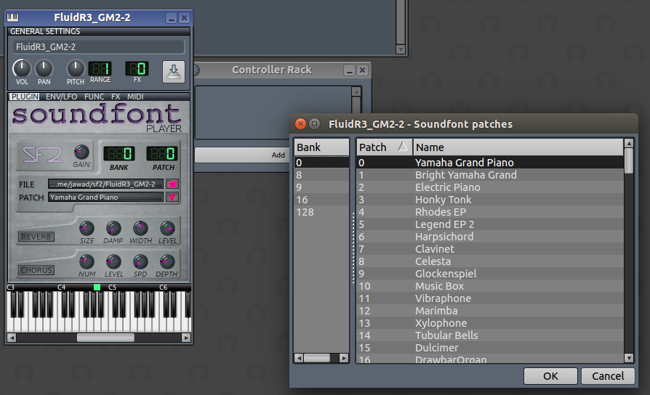Image resolution: width=650 pixels, height=395 pixels.
Task: Click the Bank column header
Action: (x=321, y=147)
